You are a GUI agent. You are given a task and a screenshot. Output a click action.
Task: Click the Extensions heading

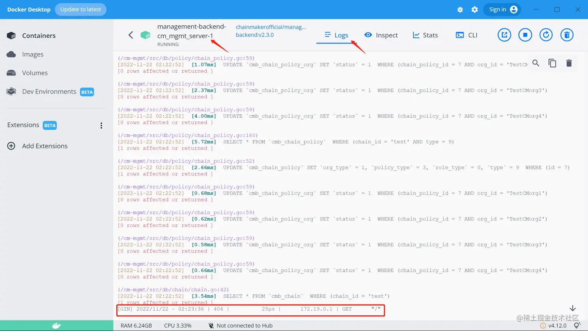coord(23,125)
